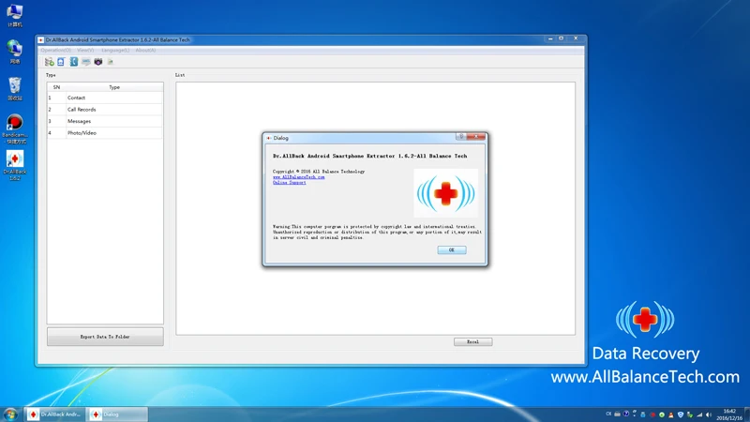
Task: Click the blue shield tray icon
Action: click(681, 414)
